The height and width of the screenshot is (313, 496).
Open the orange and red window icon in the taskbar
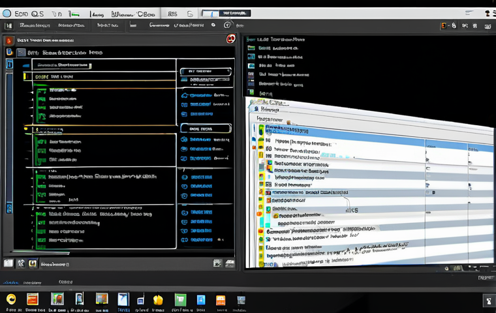coord(32,299)
